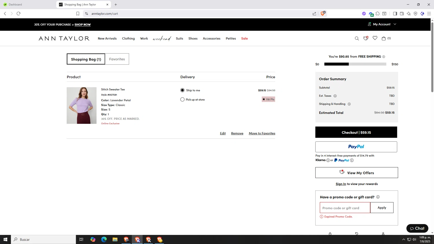Open Shoes menu
This screenshot has height=244, width=434.
tap(193, 38)
